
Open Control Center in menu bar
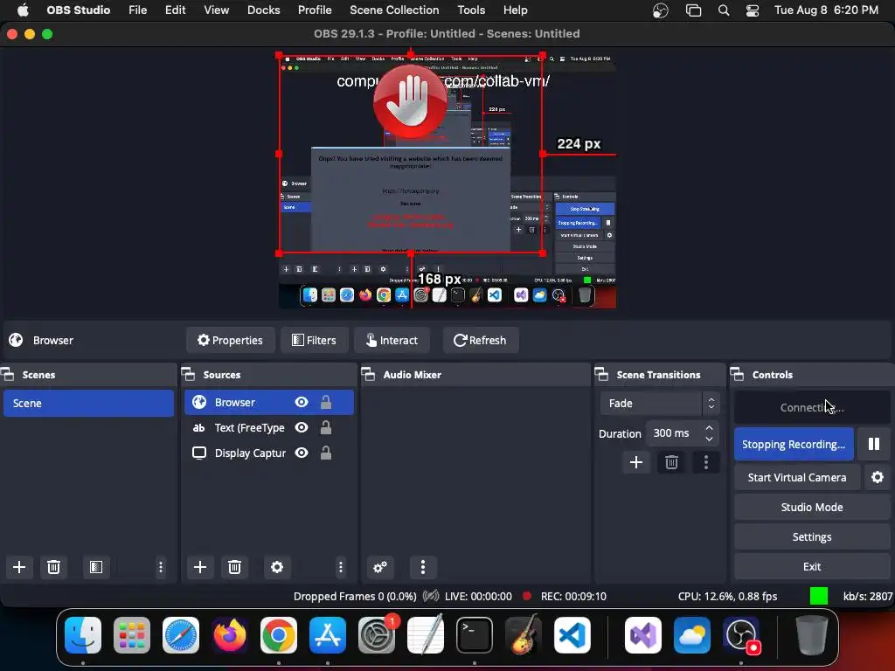tap(753, 10)
